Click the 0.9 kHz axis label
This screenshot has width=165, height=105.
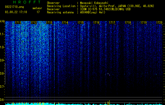tap(2, 60)
